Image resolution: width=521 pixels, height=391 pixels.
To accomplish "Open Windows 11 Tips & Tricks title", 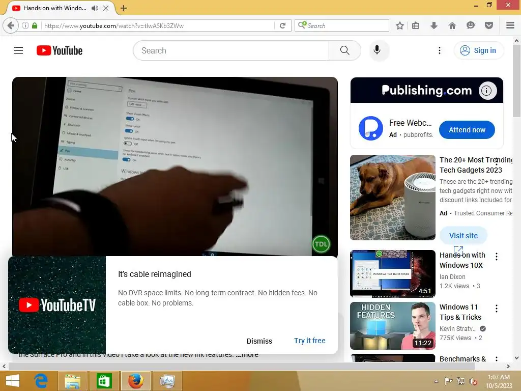I will (x=460, y=312).
